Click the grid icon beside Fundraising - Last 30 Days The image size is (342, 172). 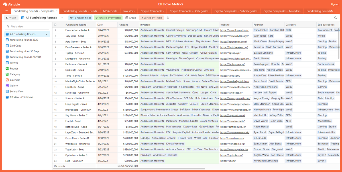(x=7, y=51)
